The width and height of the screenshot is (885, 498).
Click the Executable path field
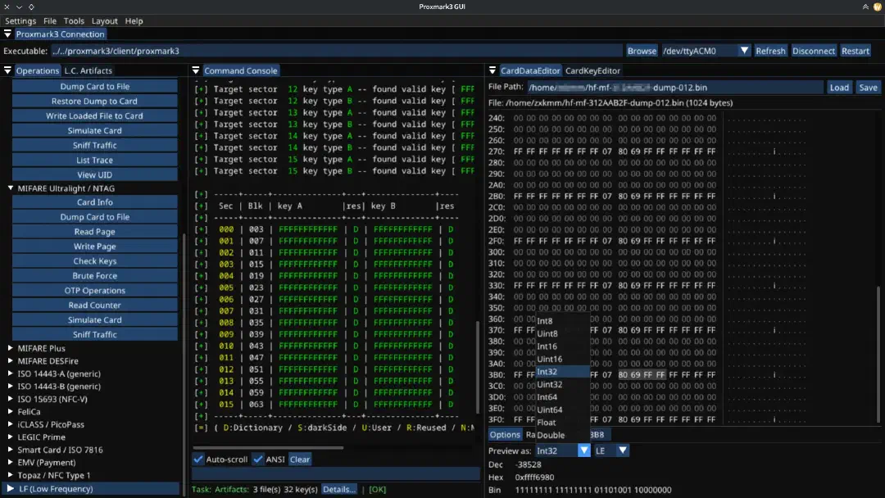[x=337, y=51]
